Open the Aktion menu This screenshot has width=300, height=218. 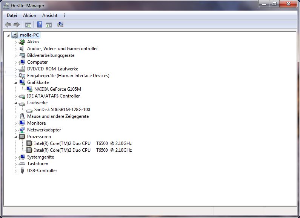pyautogui.click(x=29, y=15)
